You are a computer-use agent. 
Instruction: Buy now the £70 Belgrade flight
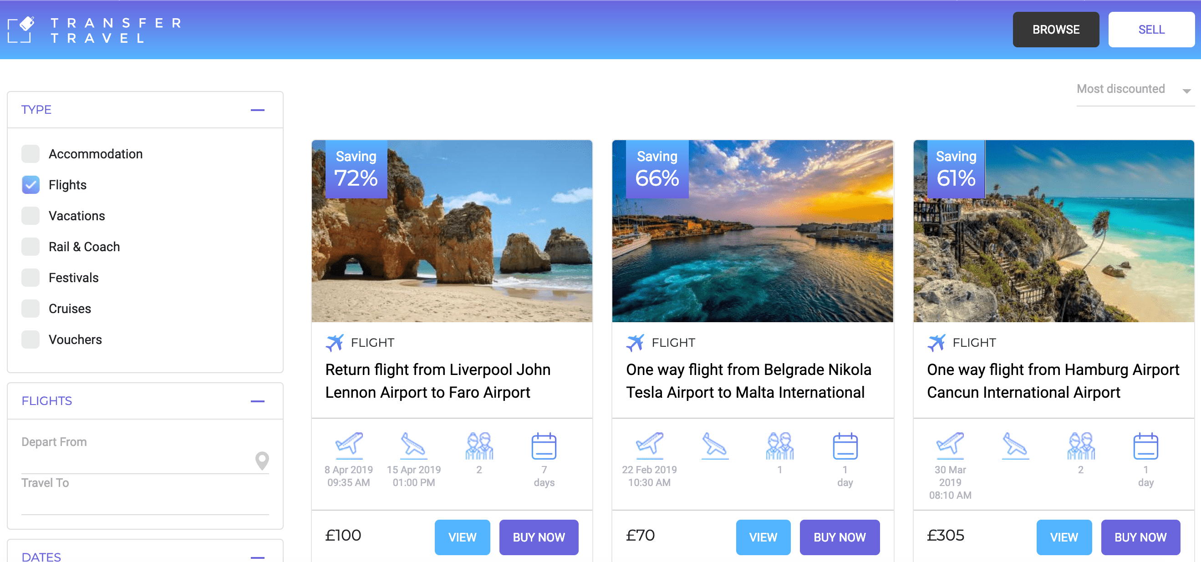click(839, 537)
